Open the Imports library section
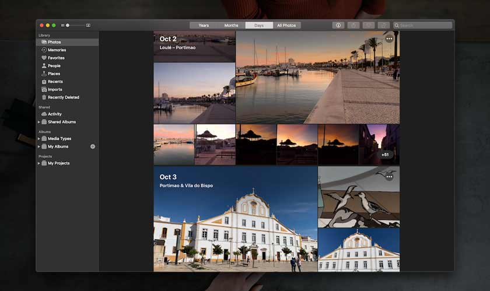The height and width of the screenshot is (291, 490). pos(55,89)
